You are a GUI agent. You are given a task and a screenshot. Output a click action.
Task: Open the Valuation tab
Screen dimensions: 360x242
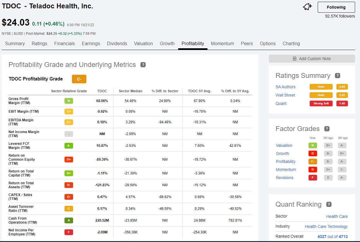pyautogui.click(x=143, y=44)
